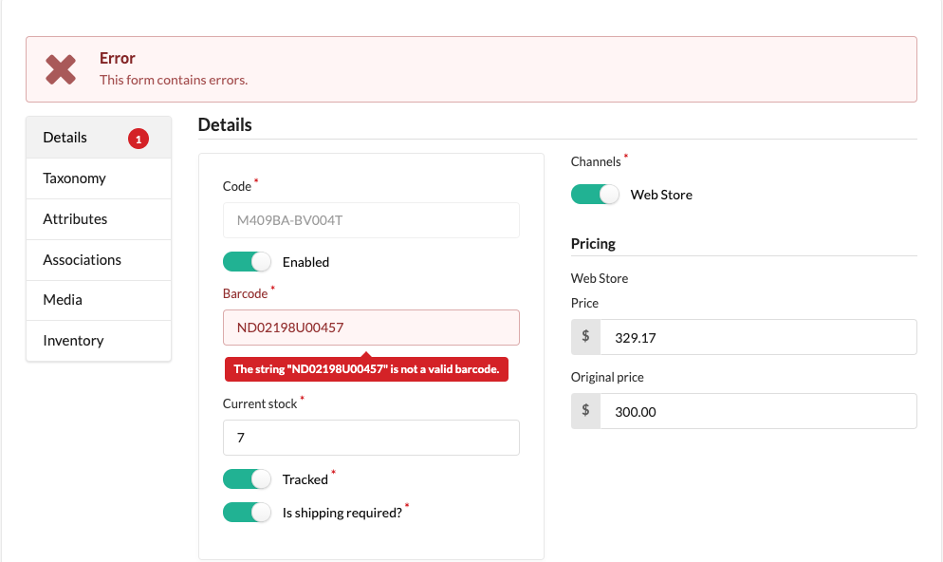Open the Associations tab
Viewport: 943px width, 562px height.
point(99,260)
